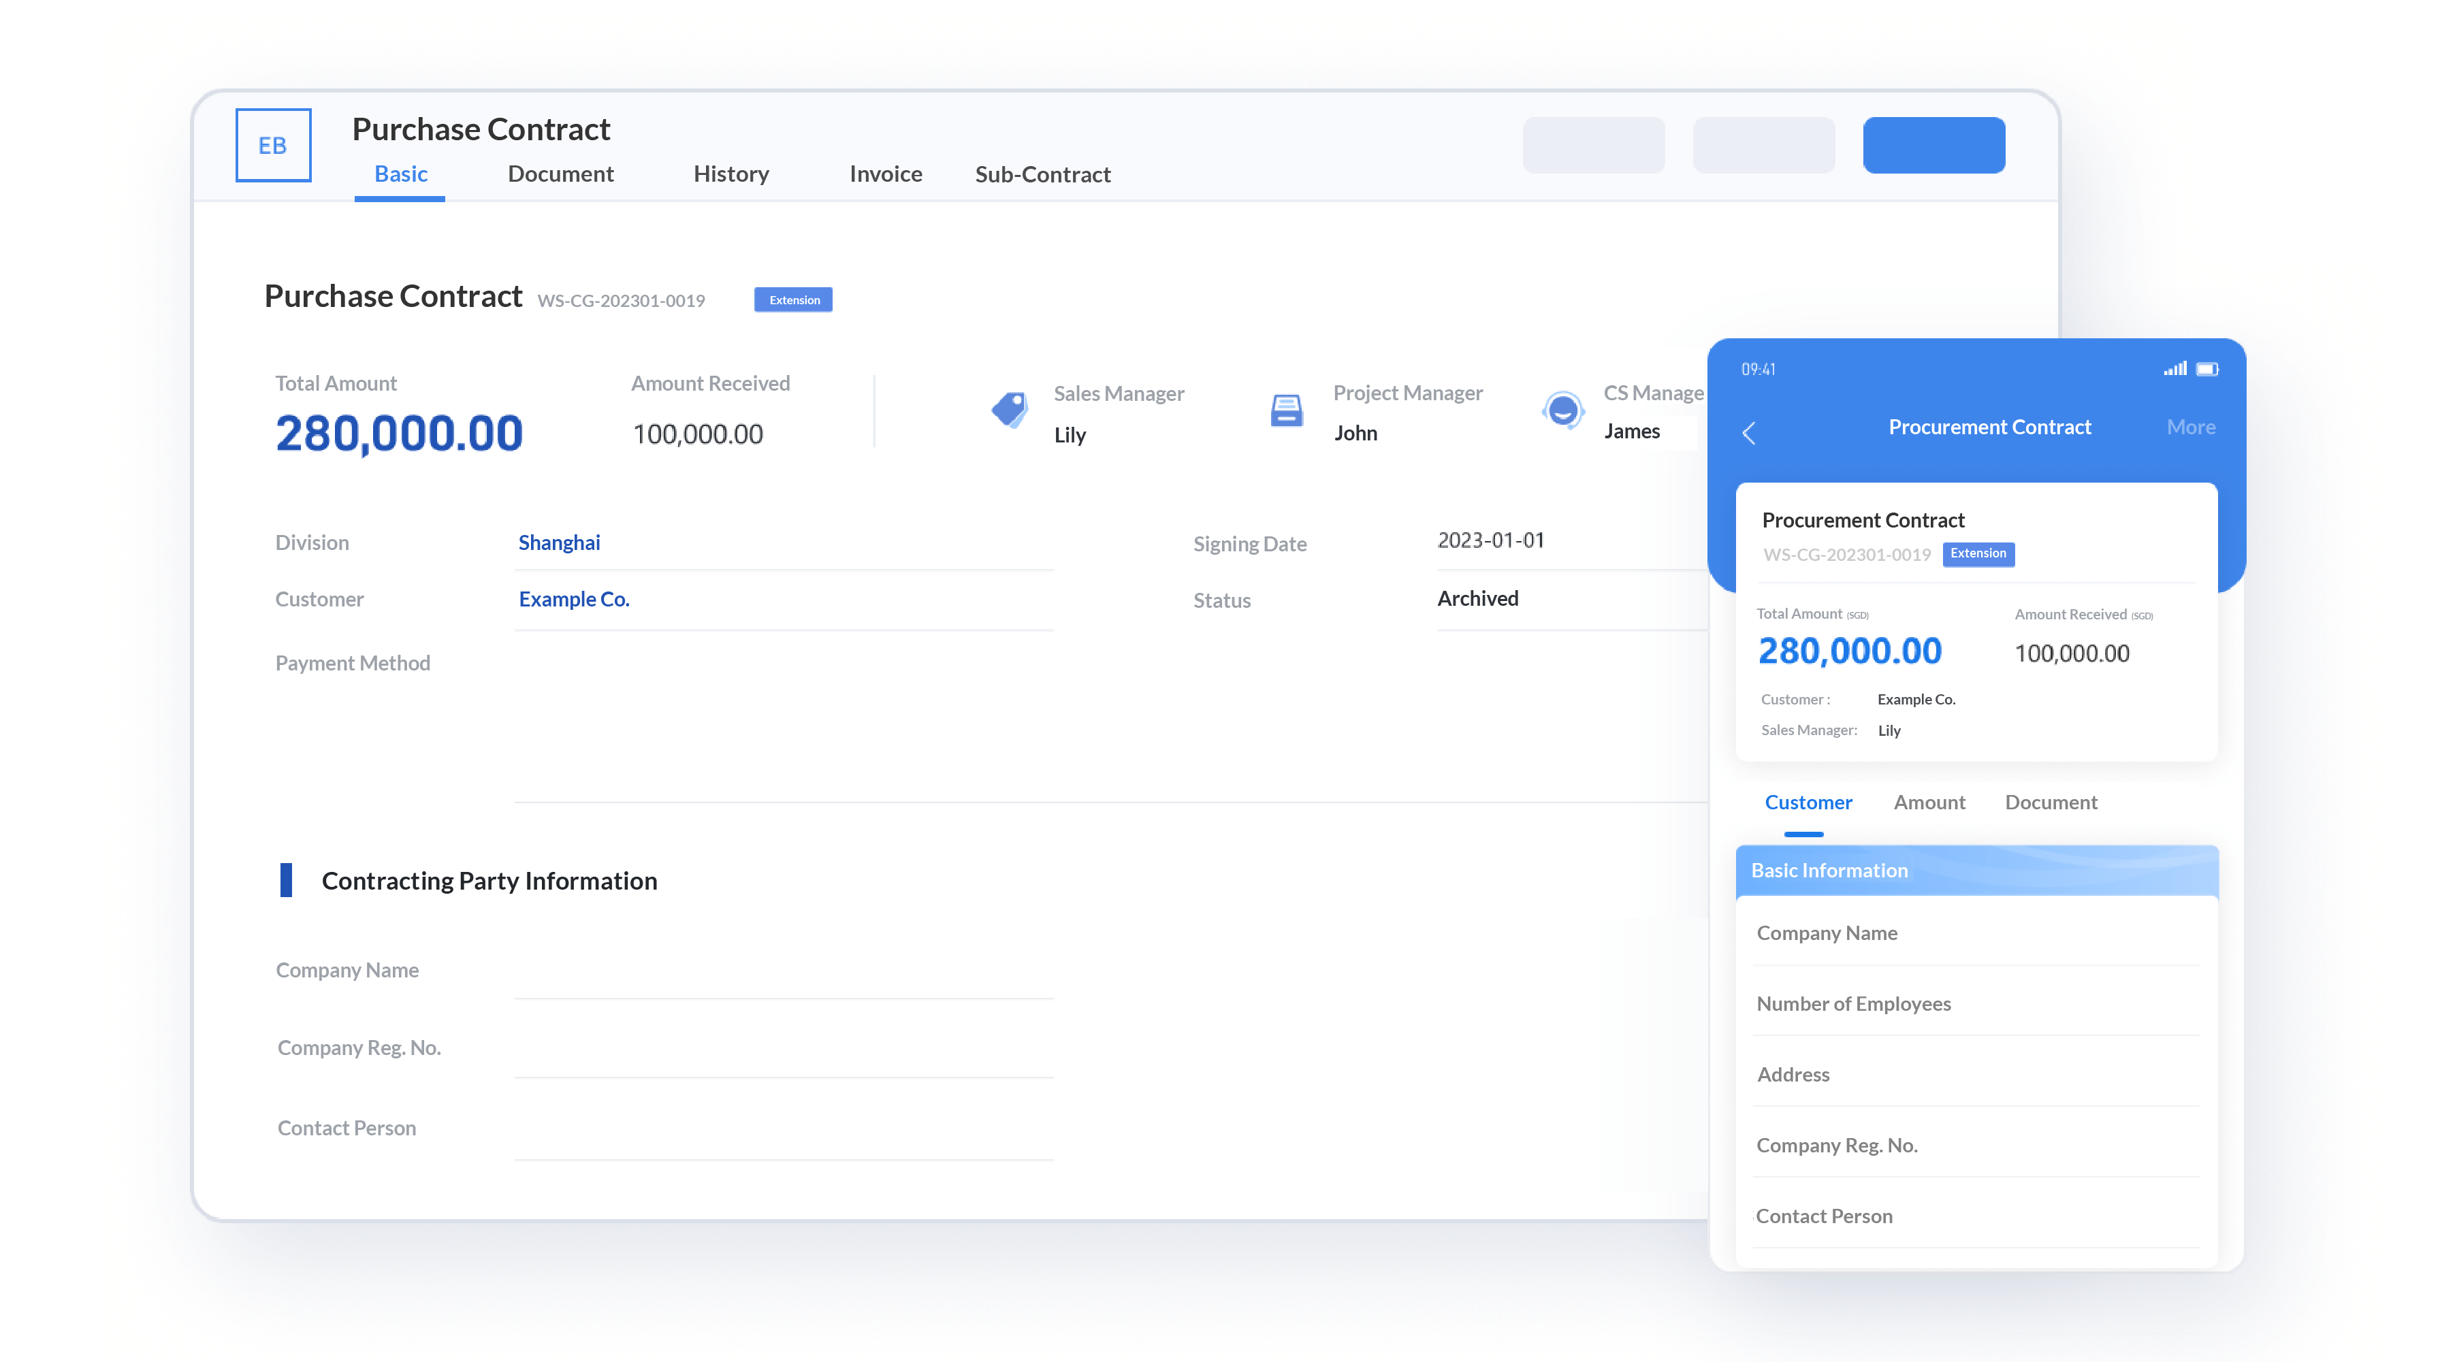Tap Procurement Contract heading in mobile card
2440x1362 pixels.
tap(1863, 520)
